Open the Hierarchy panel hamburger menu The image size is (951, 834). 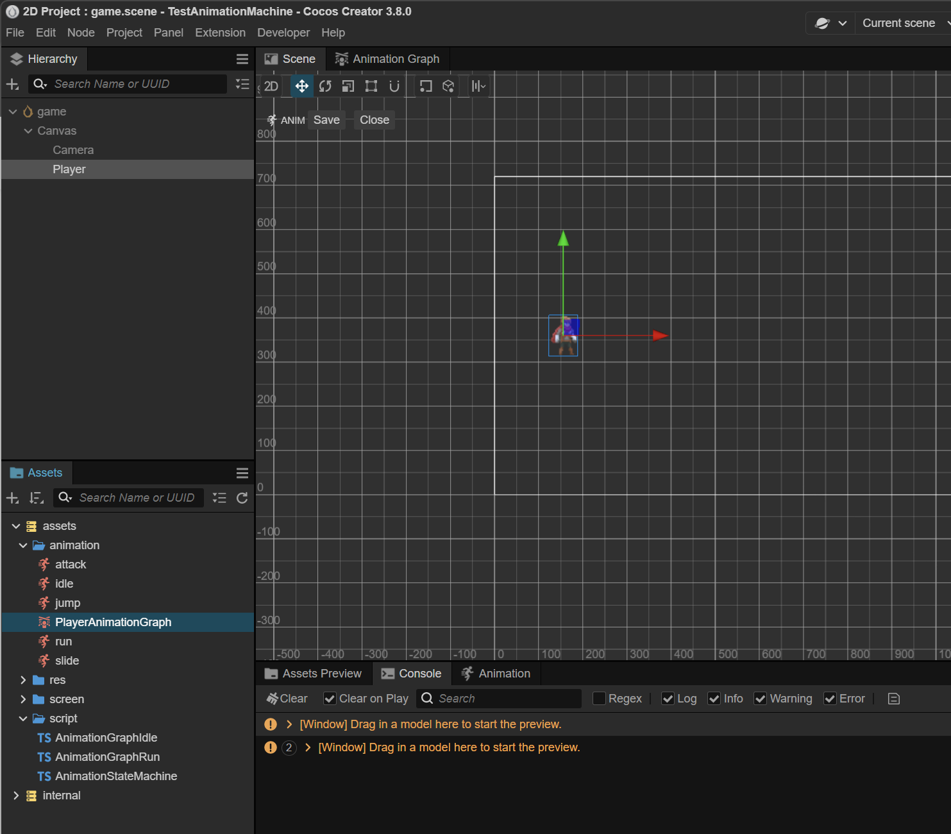(x=242, y=59)
